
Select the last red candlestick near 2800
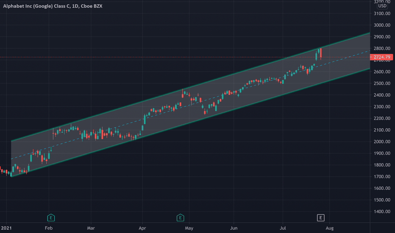(x=321, y=54)
